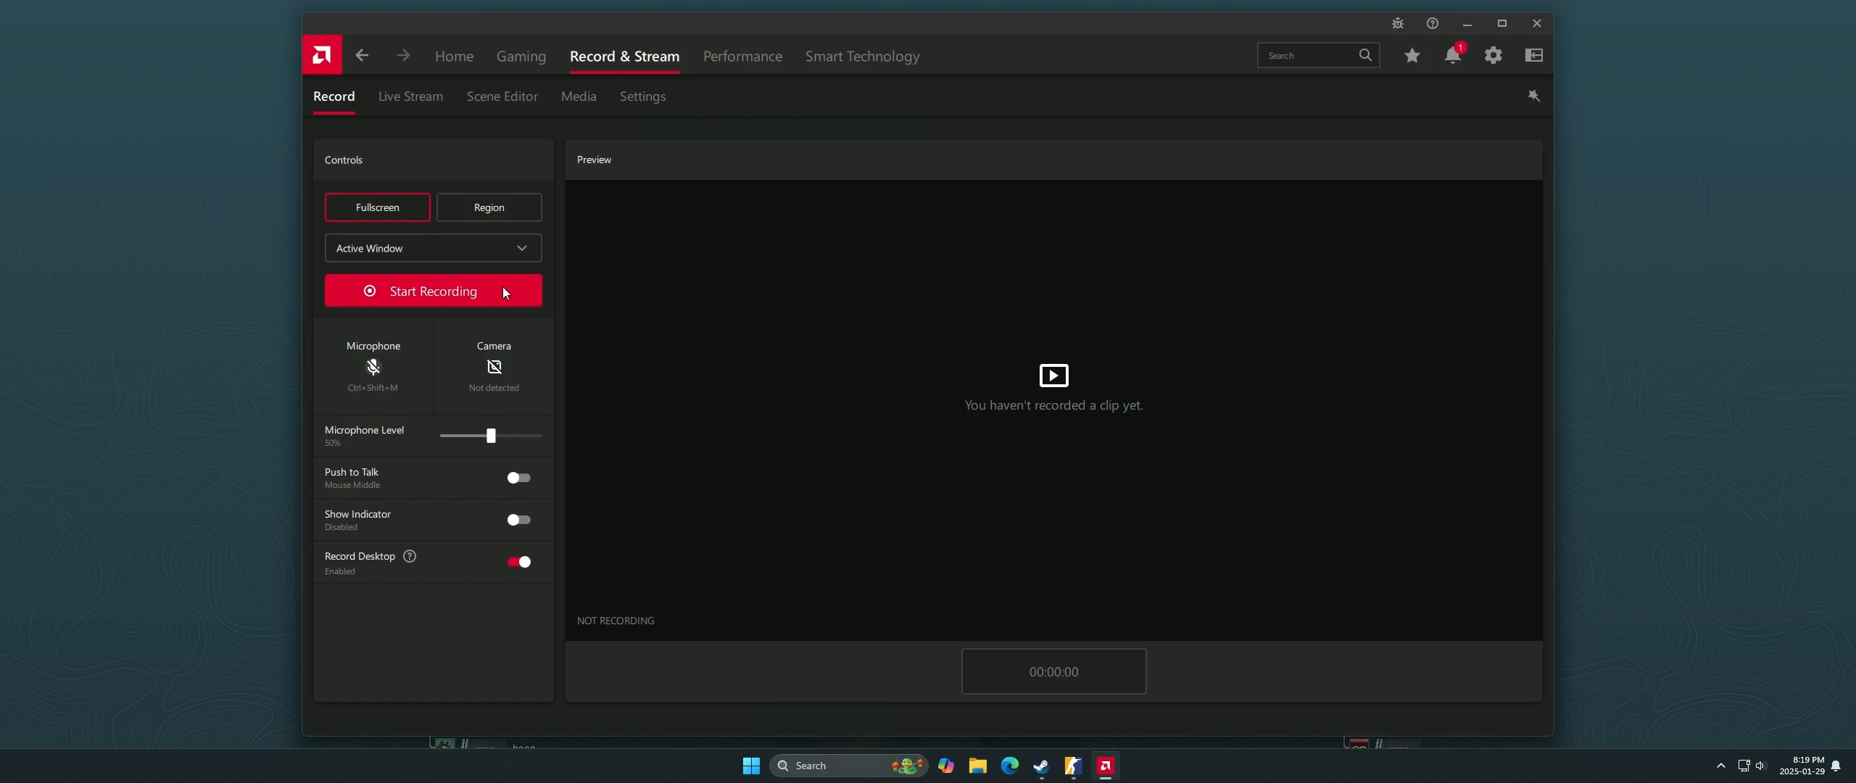
Task: Go forward with the right arrow
Action: (403, 56)
